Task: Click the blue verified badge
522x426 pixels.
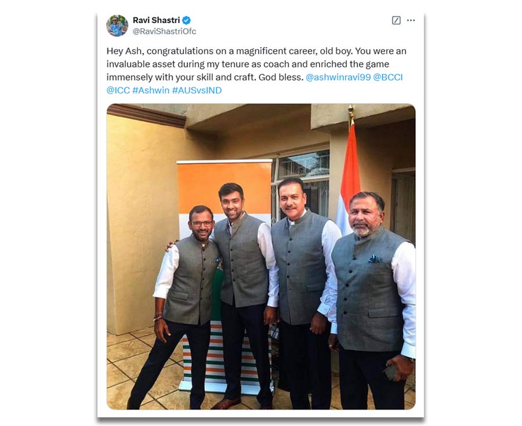Action: point(186,20)
